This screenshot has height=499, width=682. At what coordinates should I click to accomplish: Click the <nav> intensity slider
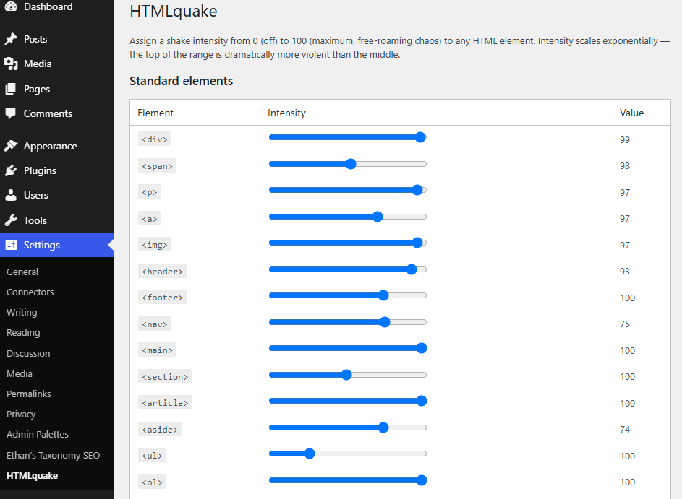pos(348,322)
